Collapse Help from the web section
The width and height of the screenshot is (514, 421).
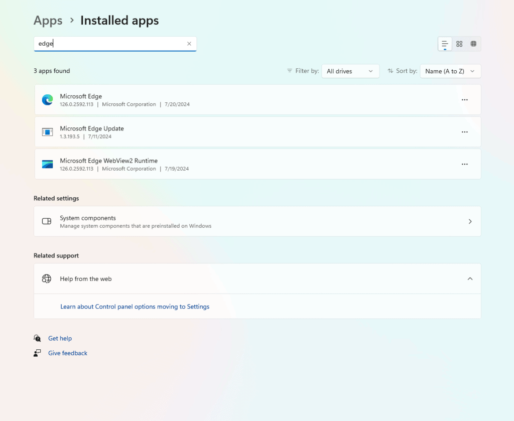tap(470, 279)
